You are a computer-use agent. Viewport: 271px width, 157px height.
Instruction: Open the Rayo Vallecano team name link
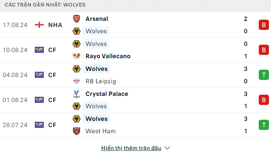(x=108, y=56)
